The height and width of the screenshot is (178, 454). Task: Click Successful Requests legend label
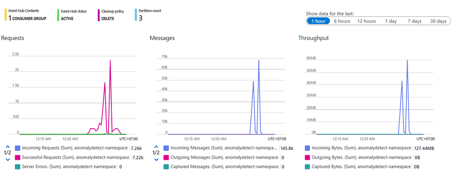coord(75,157)
